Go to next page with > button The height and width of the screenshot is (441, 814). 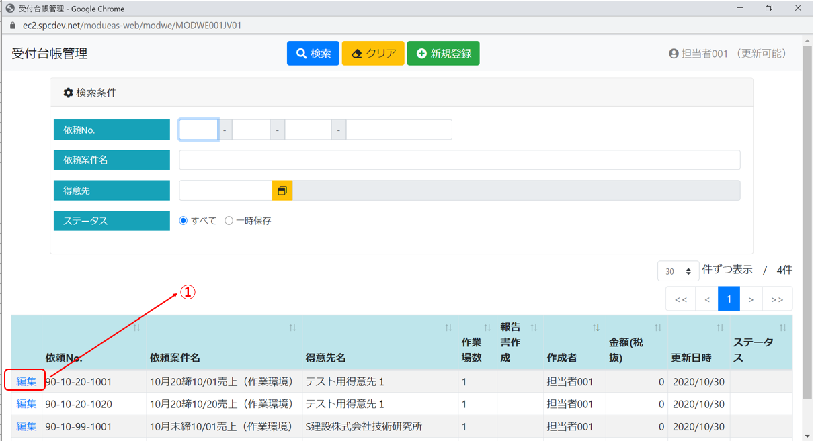pyautogui.click(x=751, y=299)
